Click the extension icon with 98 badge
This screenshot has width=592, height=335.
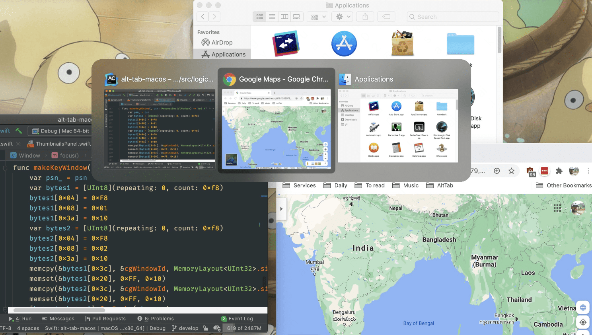click(x=531, y=171)
